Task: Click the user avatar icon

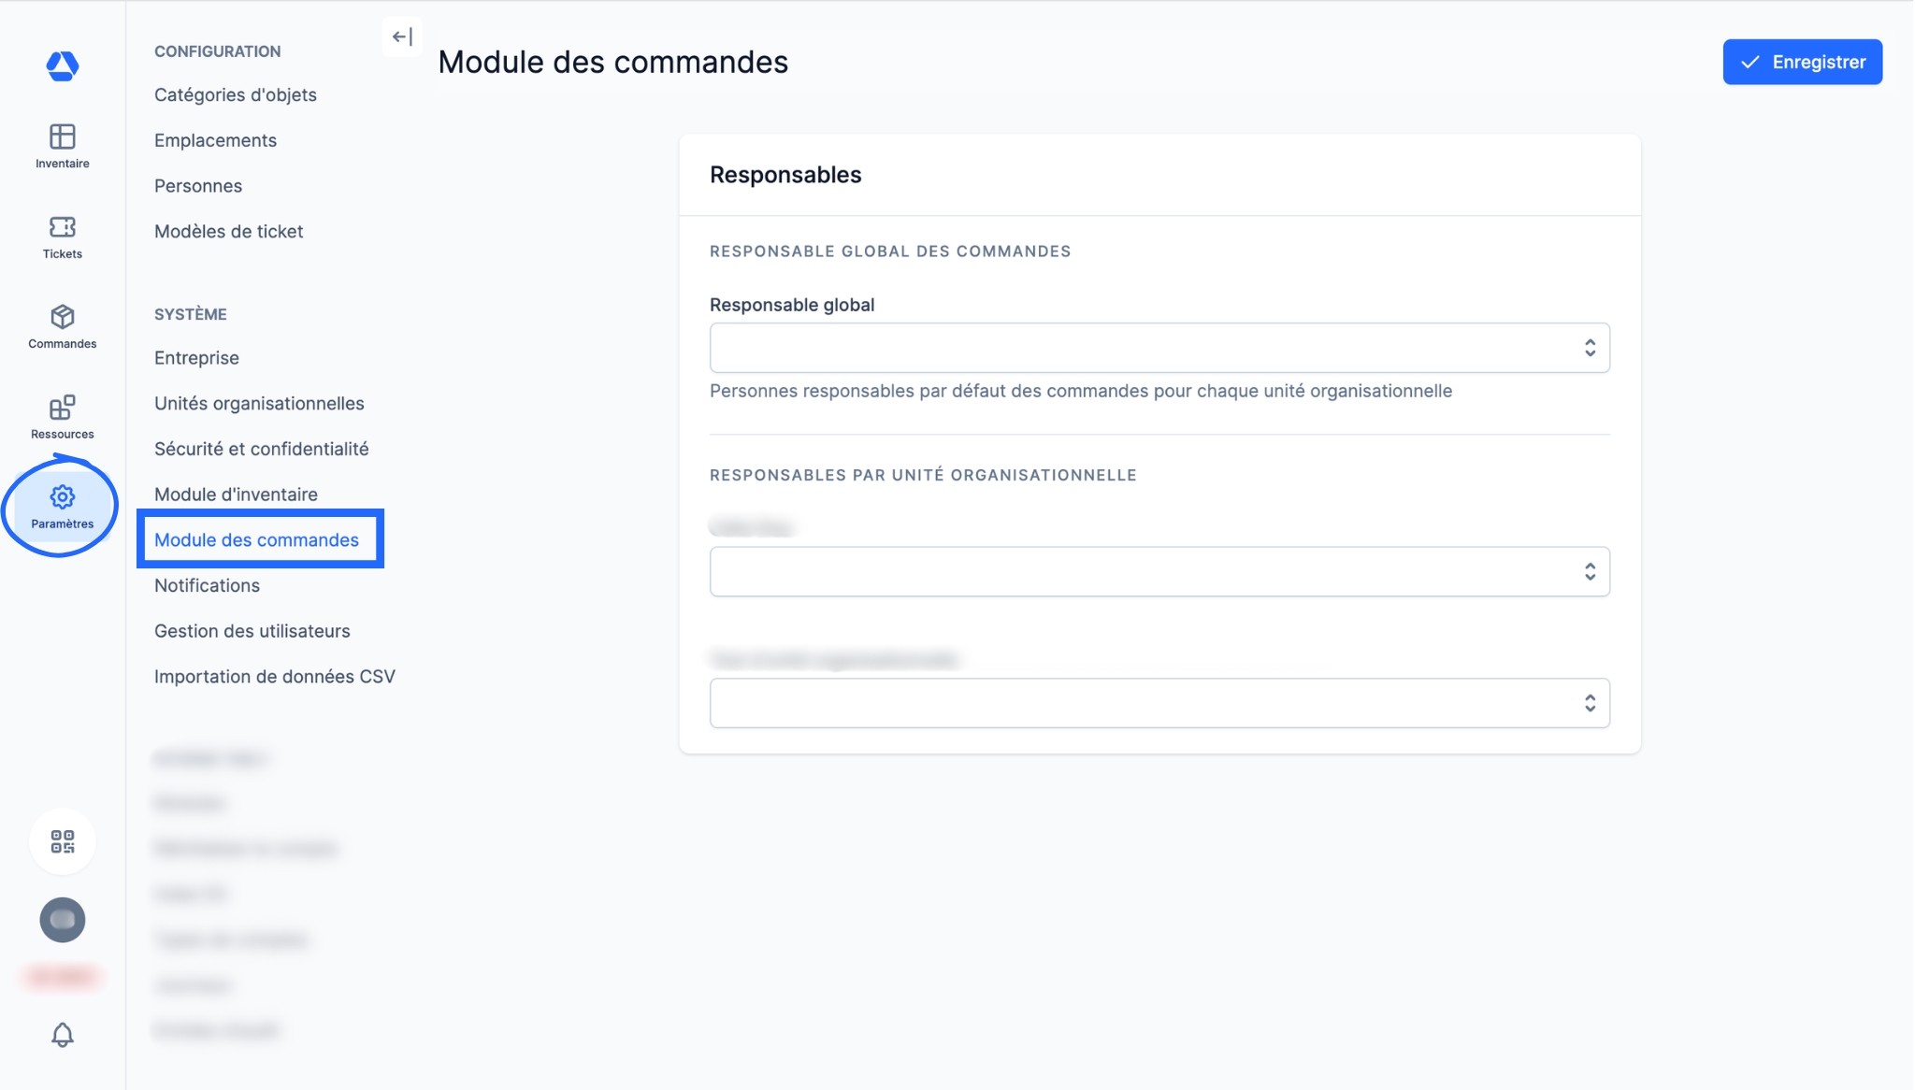Action: [63, 920]
